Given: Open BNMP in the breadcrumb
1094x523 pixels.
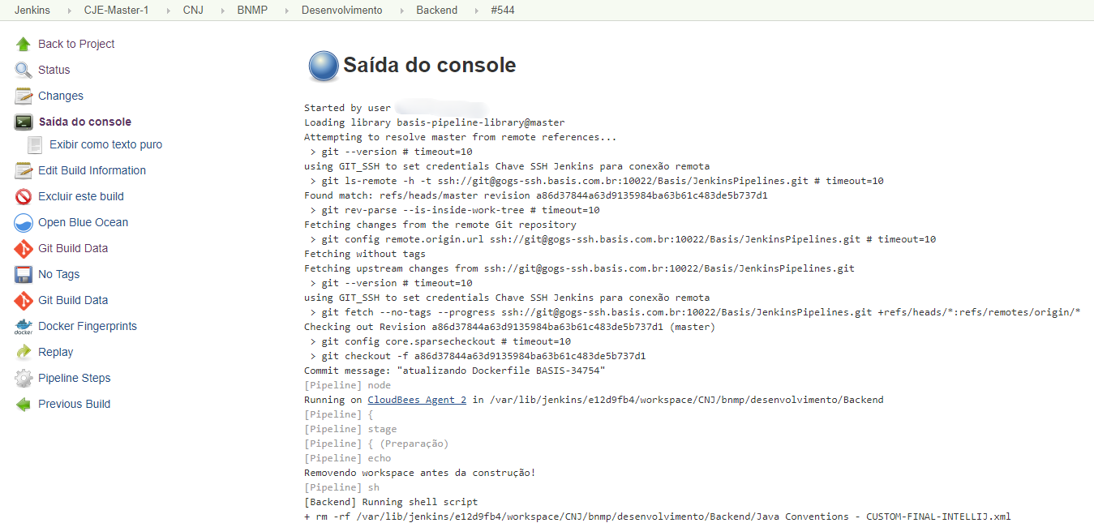Looking at the screenshot, I should (x=251, y=11).
